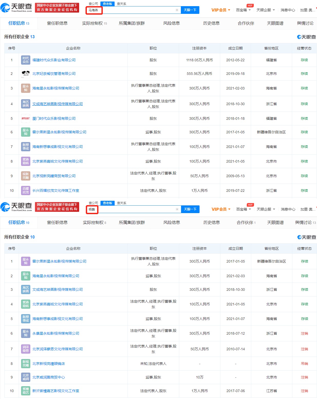Click the 时代众乐 logo of 福建时代众乐影业有限公司
Image resolution: width=317 pixels, height=399 pixels.
26,60
